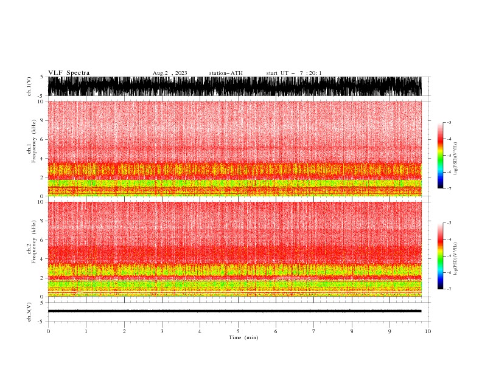Click time axis tick label '5'
The width and height of the screenshot is (482, 372).
click(238, 331)
